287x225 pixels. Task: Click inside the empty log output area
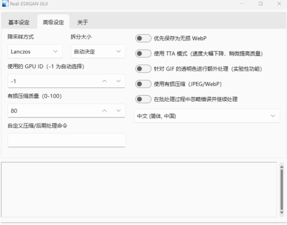tap(139, 189)
